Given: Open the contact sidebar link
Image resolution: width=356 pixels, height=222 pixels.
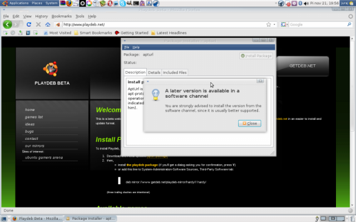Looking at the screenshot, I should point(32,139).
